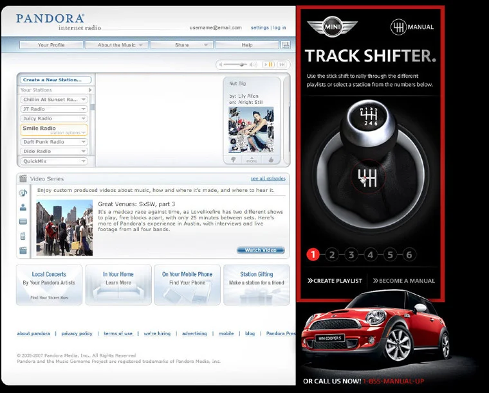This screenshot has width=489, height=393.
Task: Open the Your Profile tab
Action: [x=51, y=45]
